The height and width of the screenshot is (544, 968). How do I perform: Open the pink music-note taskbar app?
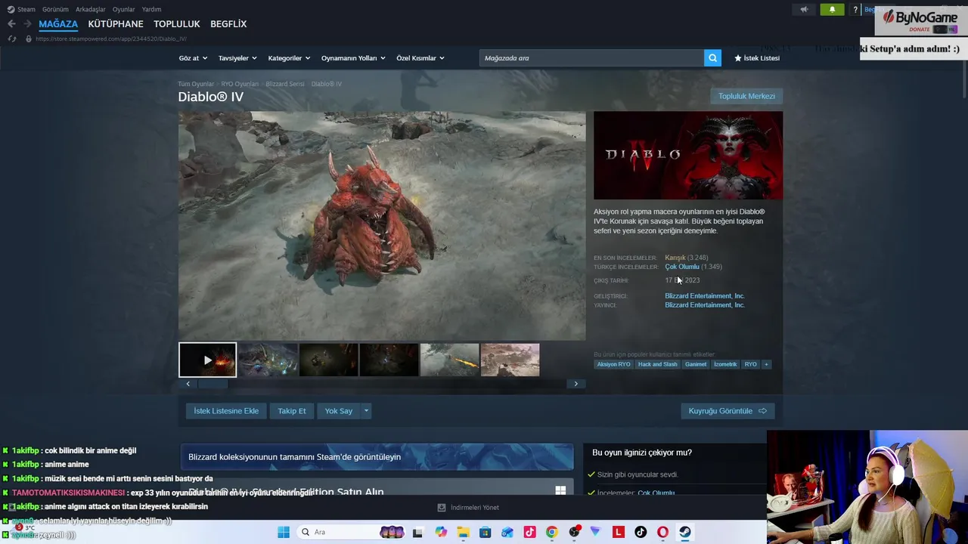click(529, 532)
